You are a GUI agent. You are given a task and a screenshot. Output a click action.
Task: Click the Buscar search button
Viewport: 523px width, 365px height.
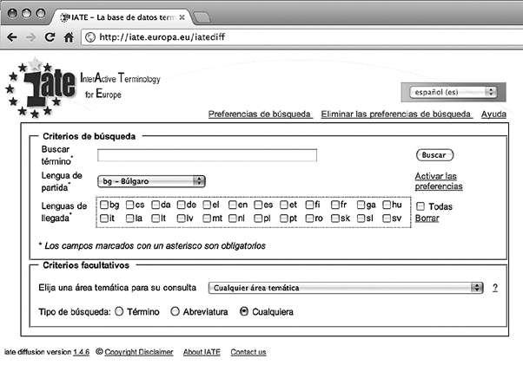pos(434,155)
